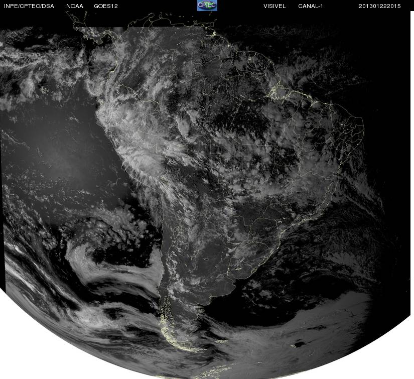Viewport: 414px width, 379px height.
Task: Click the NOAA label
Action: (x=75, y=6)
